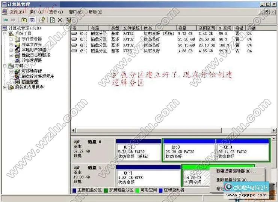This screenshot has height=202, width=278.
Task: Click the NTFS cell in (F:) row
Action: (128, 51)
